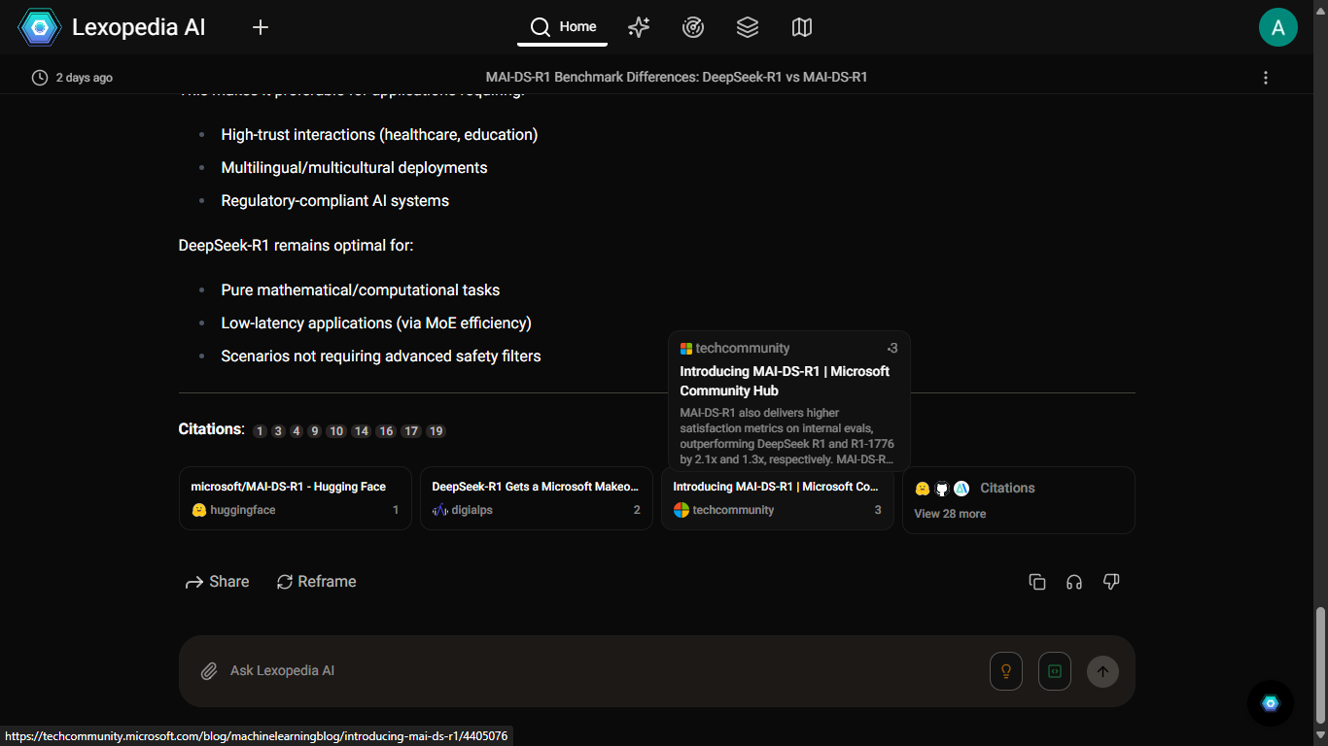The image size is (1328, 746).
Task: Open the floating Lexopedia assistant bubble
Action: click(x=1271, y=703)
